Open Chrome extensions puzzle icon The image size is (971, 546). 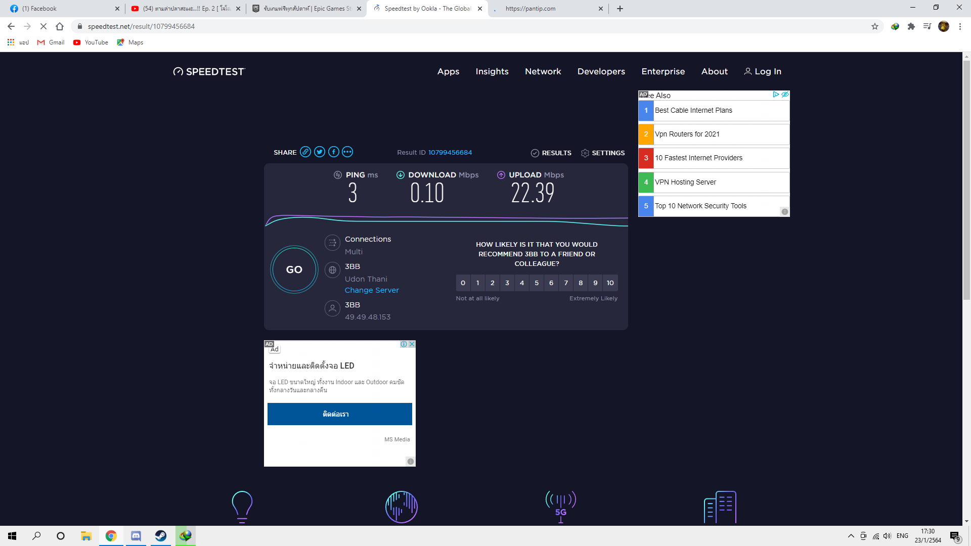[x=911, y=26]
